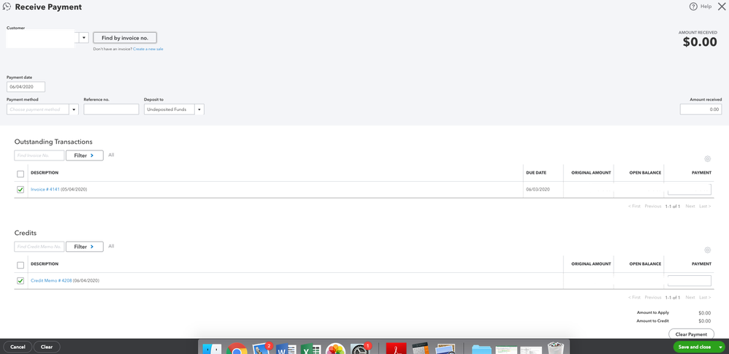The width and height of the screenshot is (729, 354).
Task: Click the Find Invoice No. search field
Action: pyautogui.click(x=39, y=155)
